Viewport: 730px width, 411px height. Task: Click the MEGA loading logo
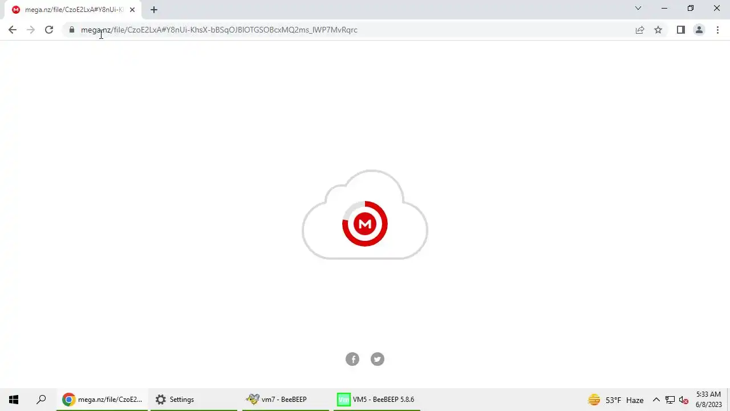click(x=365, y=224)
